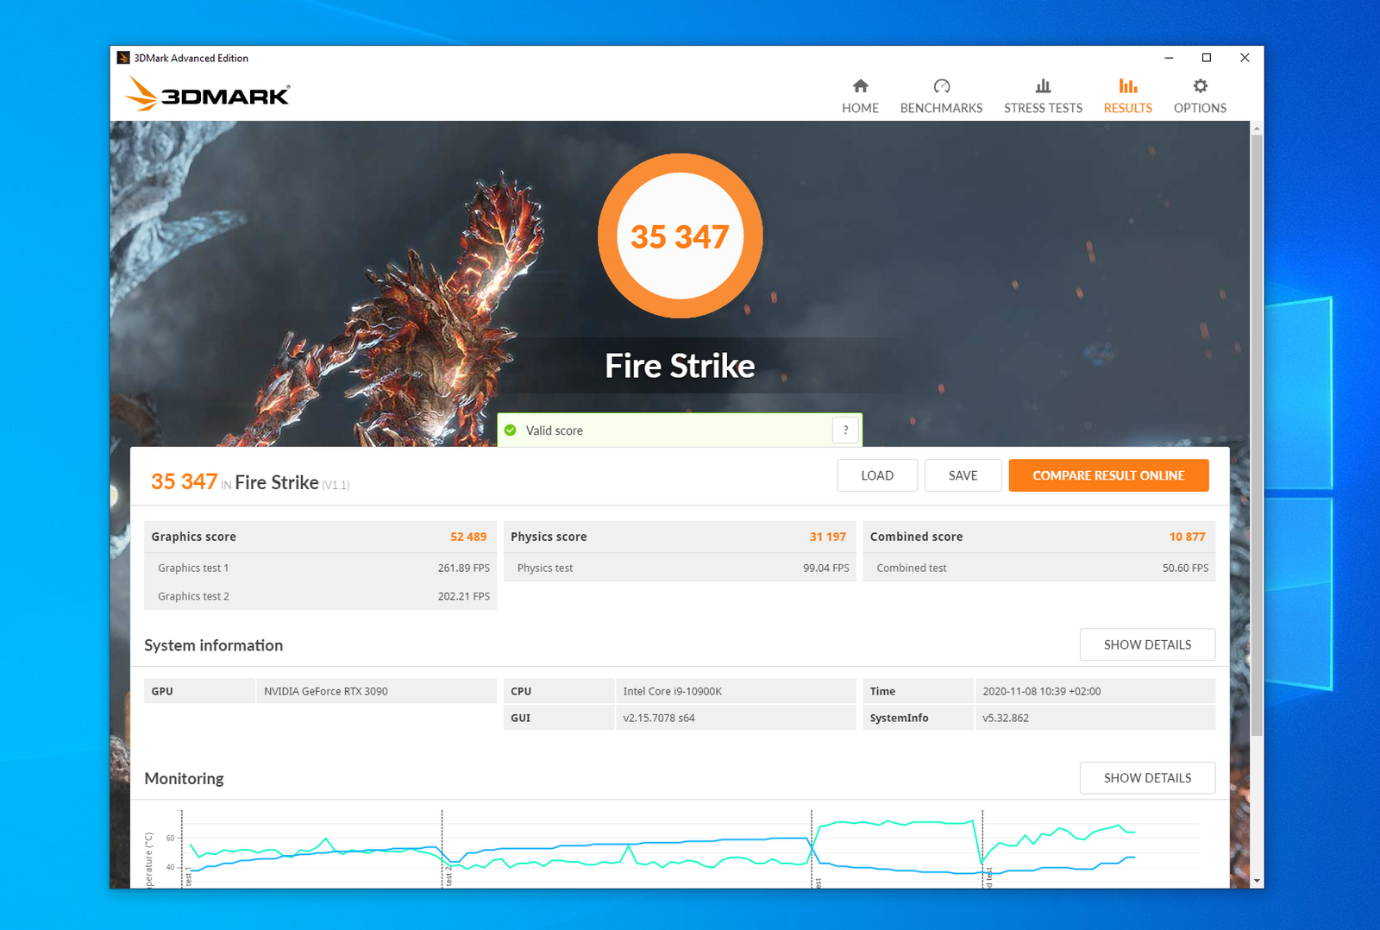The height and width of the screenshot is (930, 1380).
Task: Switch to the Benchmarks tab
Action: pyautogui.click(x=941, y=97)
